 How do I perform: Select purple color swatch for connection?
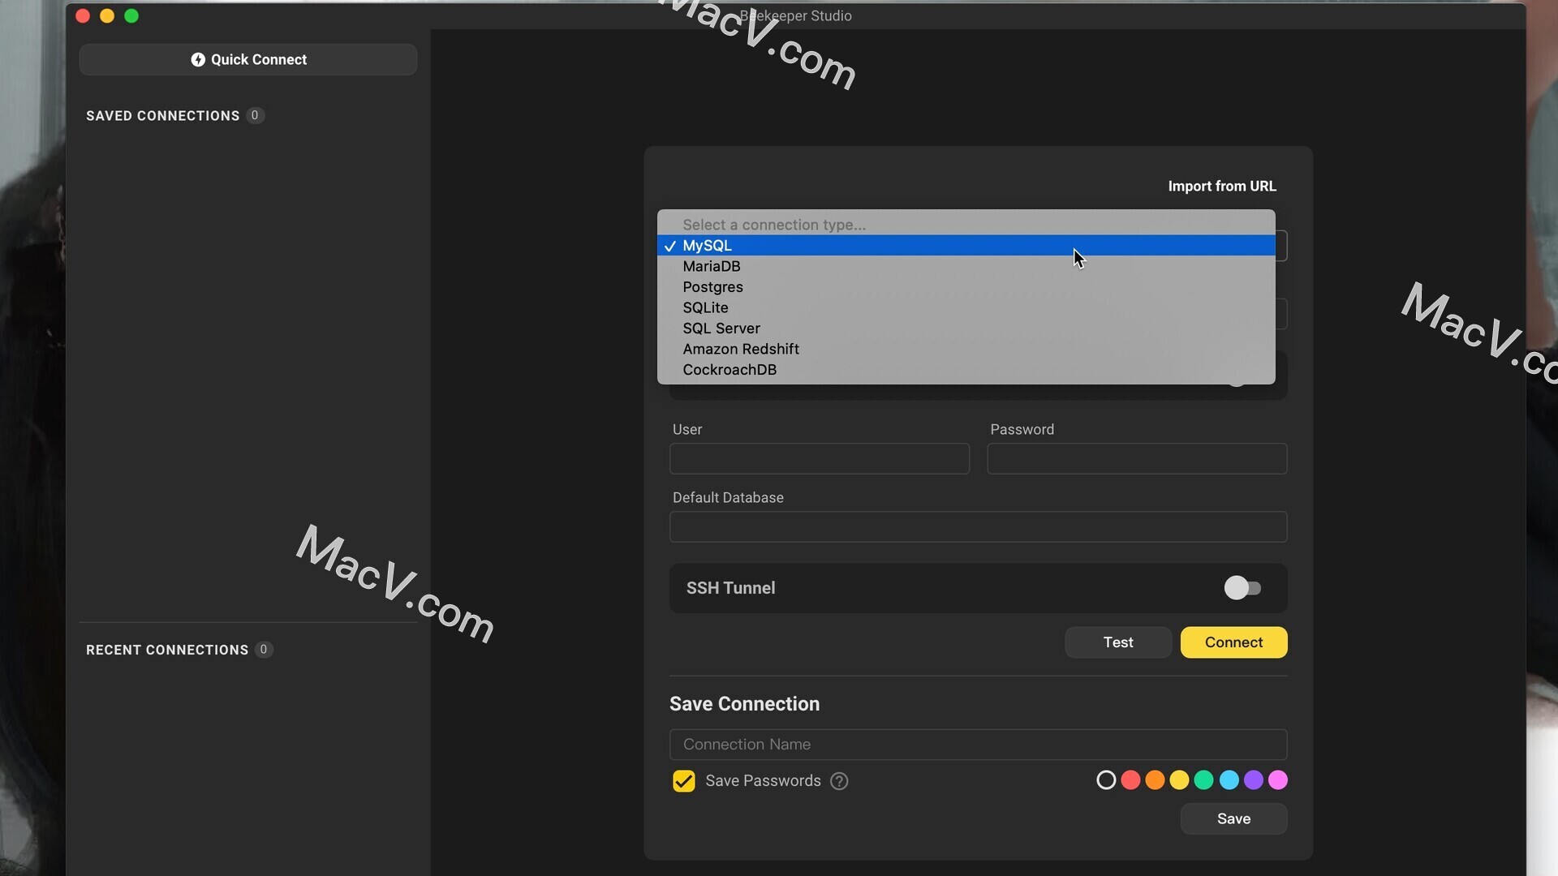[x=1253, y=779]
